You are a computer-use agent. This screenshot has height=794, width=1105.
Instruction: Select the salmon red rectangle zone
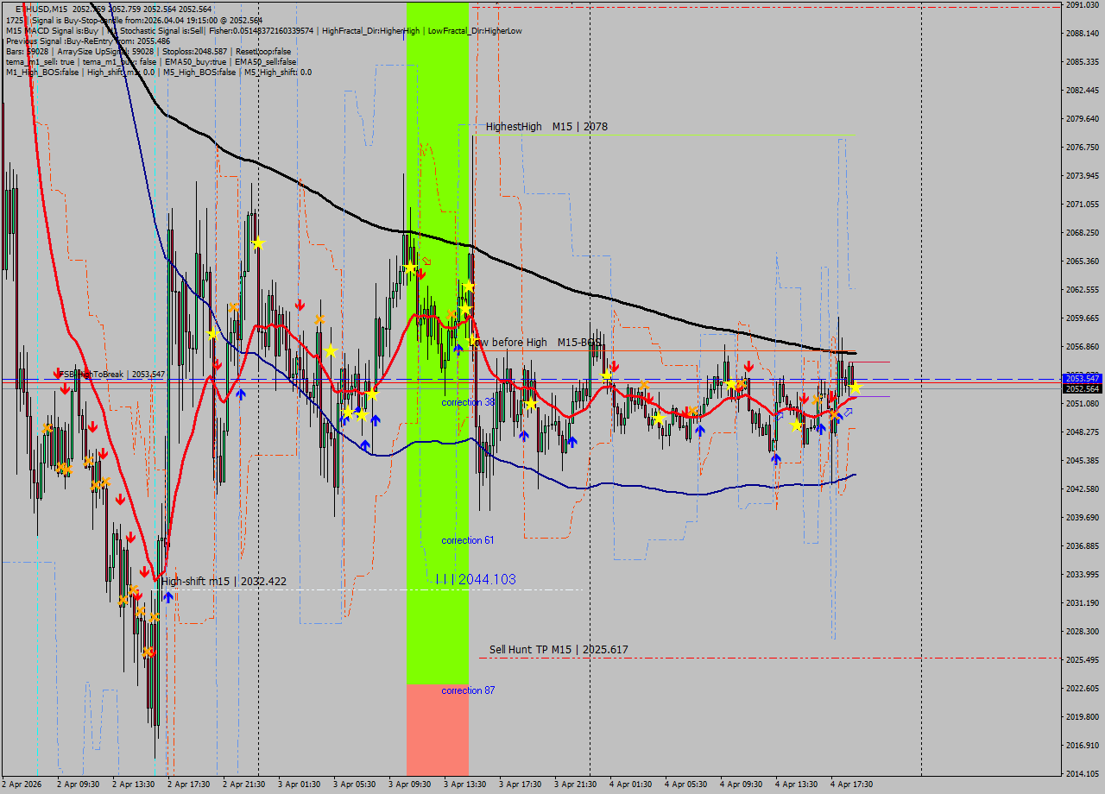438,729
